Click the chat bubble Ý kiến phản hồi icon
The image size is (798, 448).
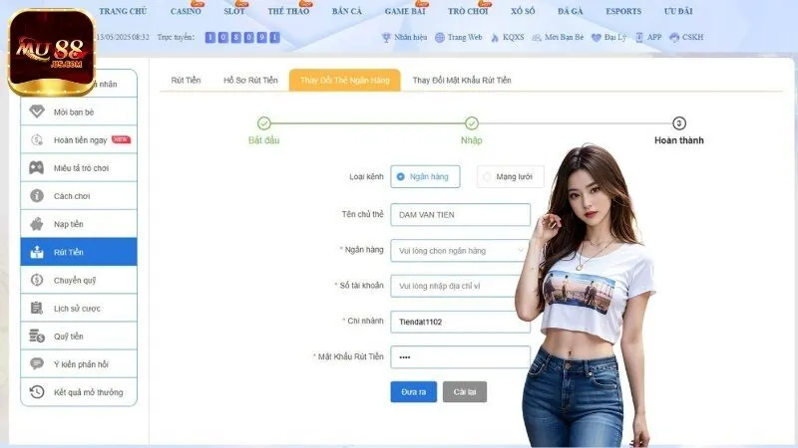coord(37,364)
